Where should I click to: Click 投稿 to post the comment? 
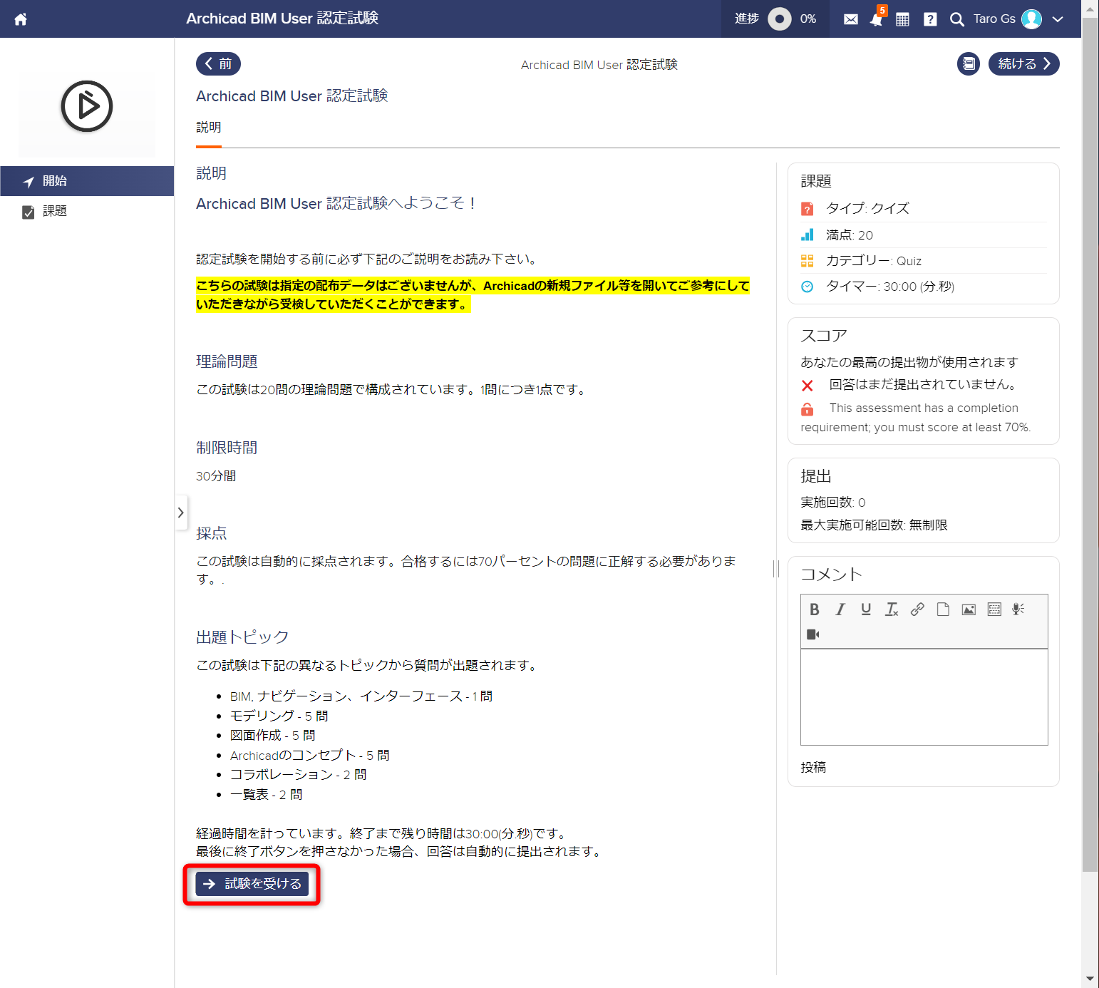[813, 768]
